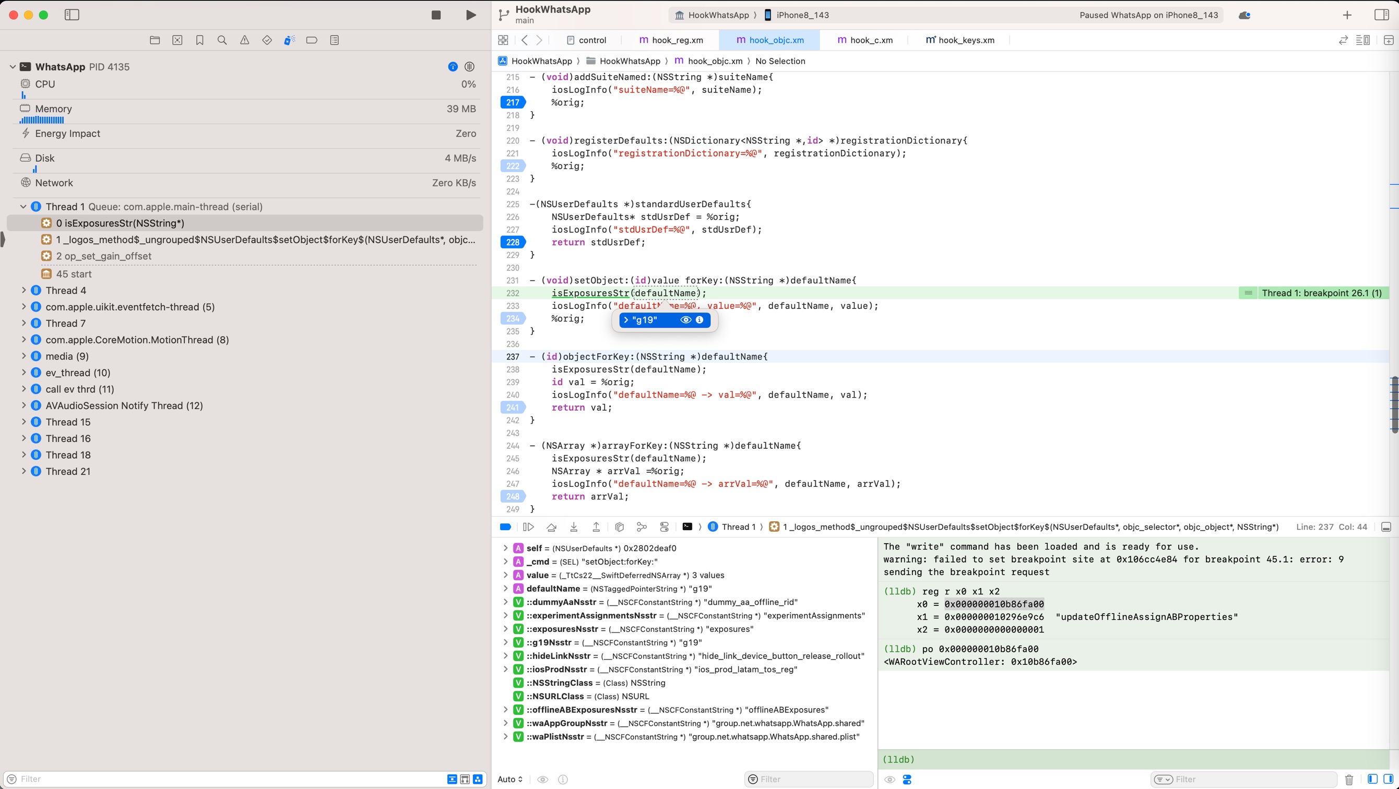Toggle the breakpoint on line 217
Image resolution: width=1399 pixels, height=789 pixels.
[512, 102]
